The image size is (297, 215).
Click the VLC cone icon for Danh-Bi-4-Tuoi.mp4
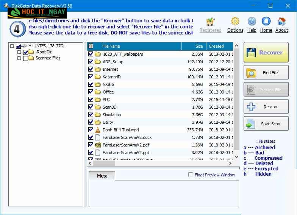point(98,130)
